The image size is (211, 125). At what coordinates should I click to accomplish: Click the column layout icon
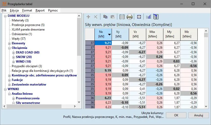tap(122, 17)
